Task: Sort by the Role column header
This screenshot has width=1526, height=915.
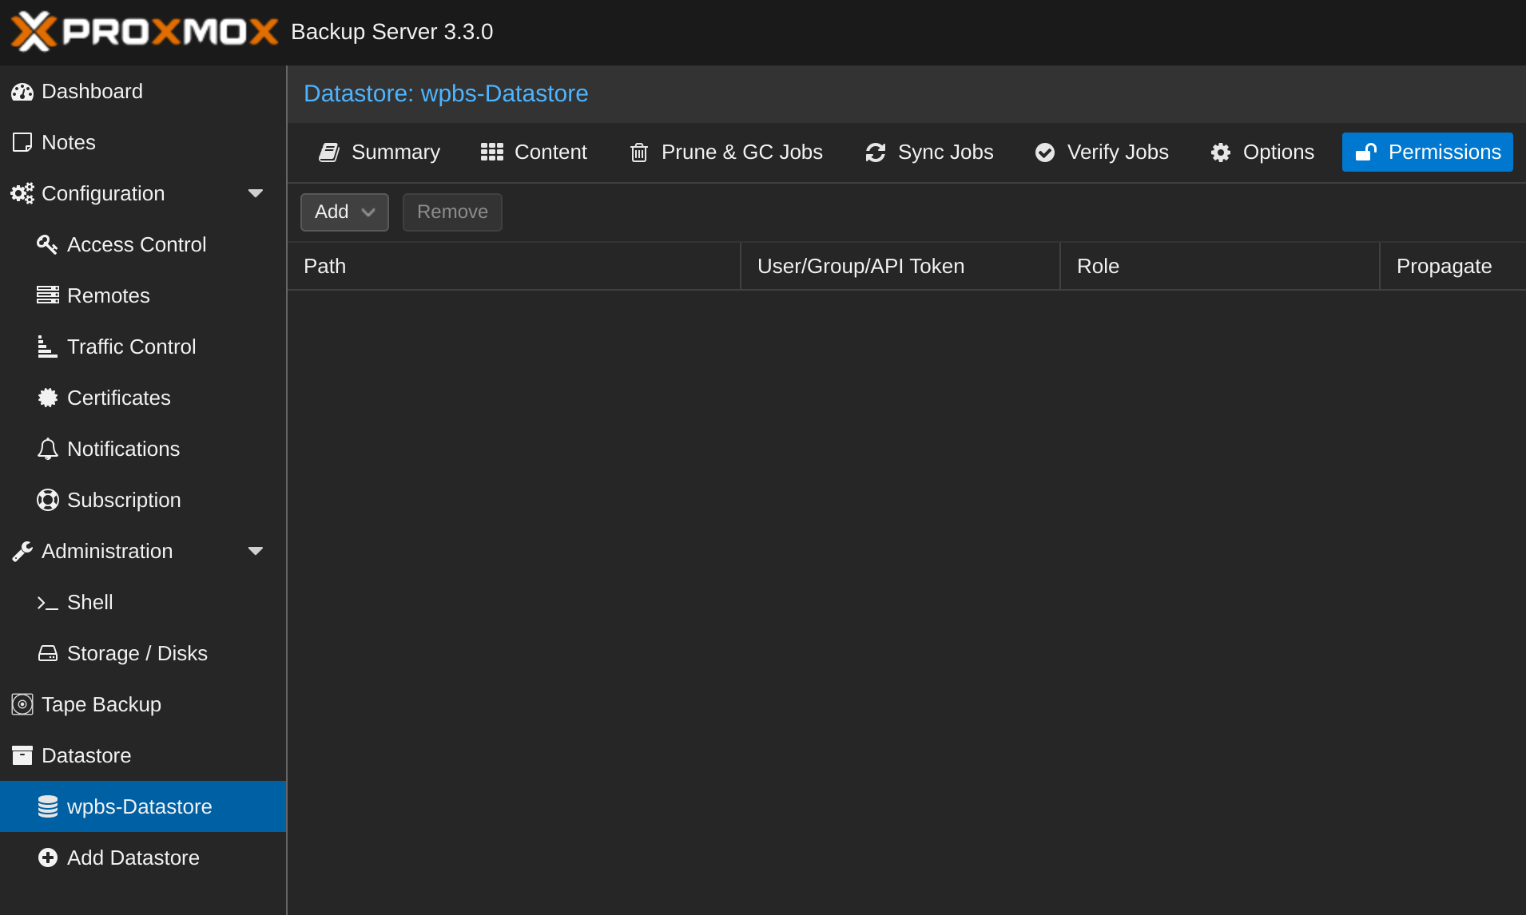Action: pyautogui.click(x=1220, y=266)
